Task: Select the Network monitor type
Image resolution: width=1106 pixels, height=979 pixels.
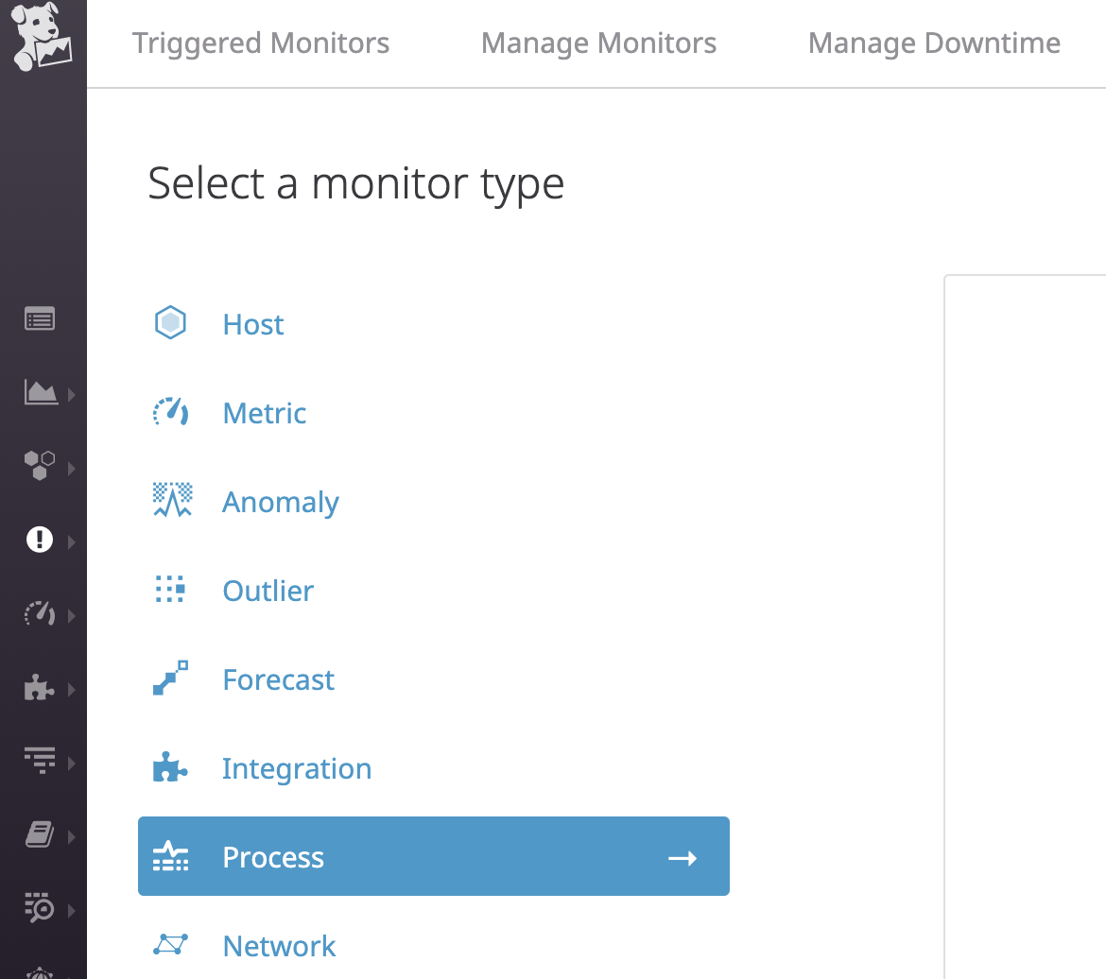Action: point(279,946)
